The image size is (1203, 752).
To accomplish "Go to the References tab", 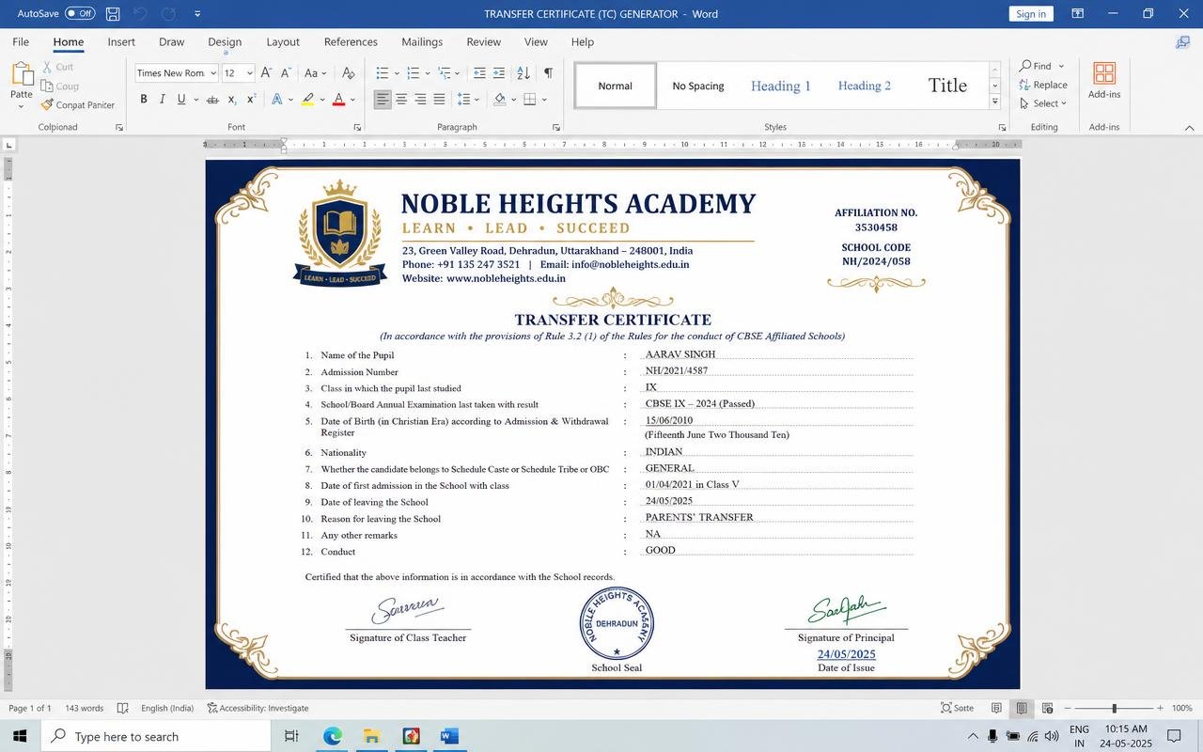I will pyautogui.click(x=351, y=41).
